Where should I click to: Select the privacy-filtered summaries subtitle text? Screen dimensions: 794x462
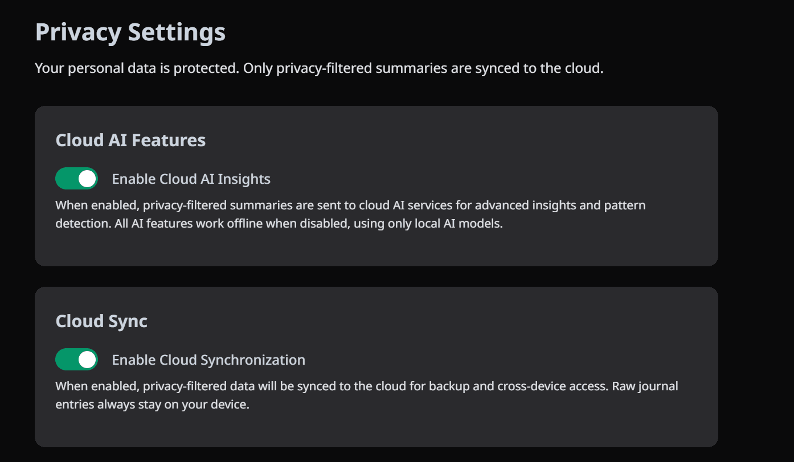coord(318,68)
